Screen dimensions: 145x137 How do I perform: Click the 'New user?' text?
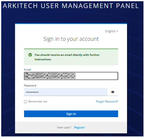[64, 127]
